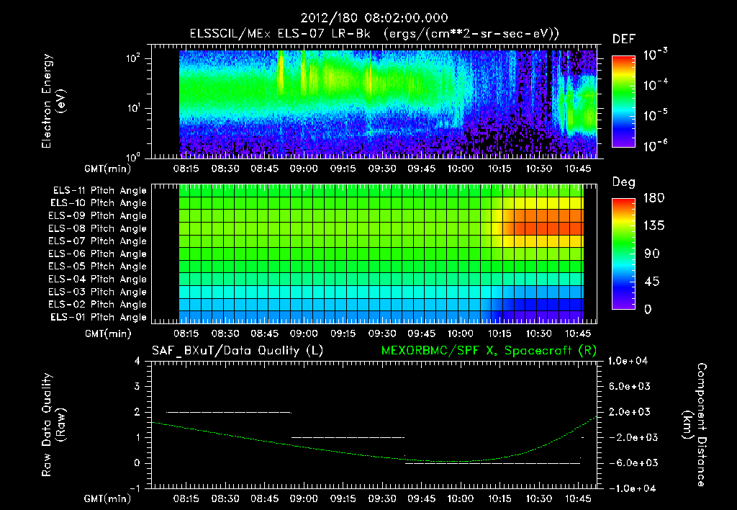
Task: Click the 'ELS-06 Pitch Angle' row label
Action: (x=97, y=254)
